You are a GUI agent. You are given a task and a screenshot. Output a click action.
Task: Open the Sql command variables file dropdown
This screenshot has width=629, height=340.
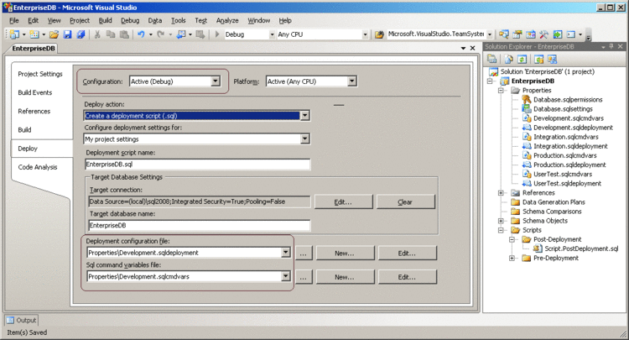tap(286, 276)
